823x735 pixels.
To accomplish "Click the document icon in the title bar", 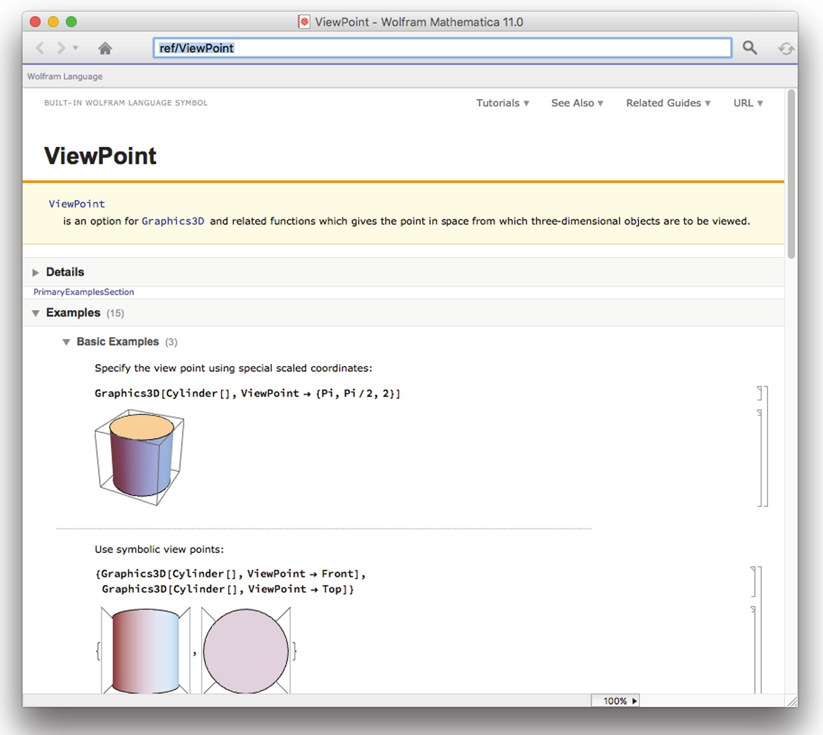I will [x=304, y=22].
